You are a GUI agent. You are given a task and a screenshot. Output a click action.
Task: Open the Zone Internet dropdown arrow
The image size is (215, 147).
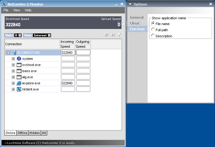[49, 35]
